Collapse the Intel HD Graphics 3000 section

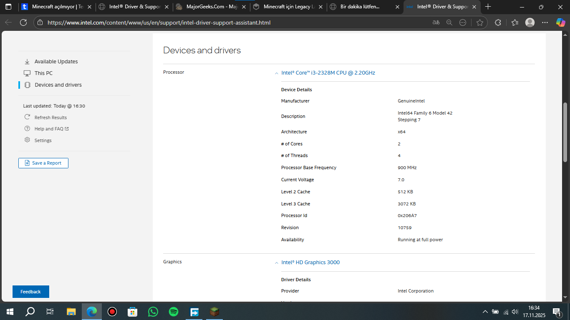[x=276, y=263]
